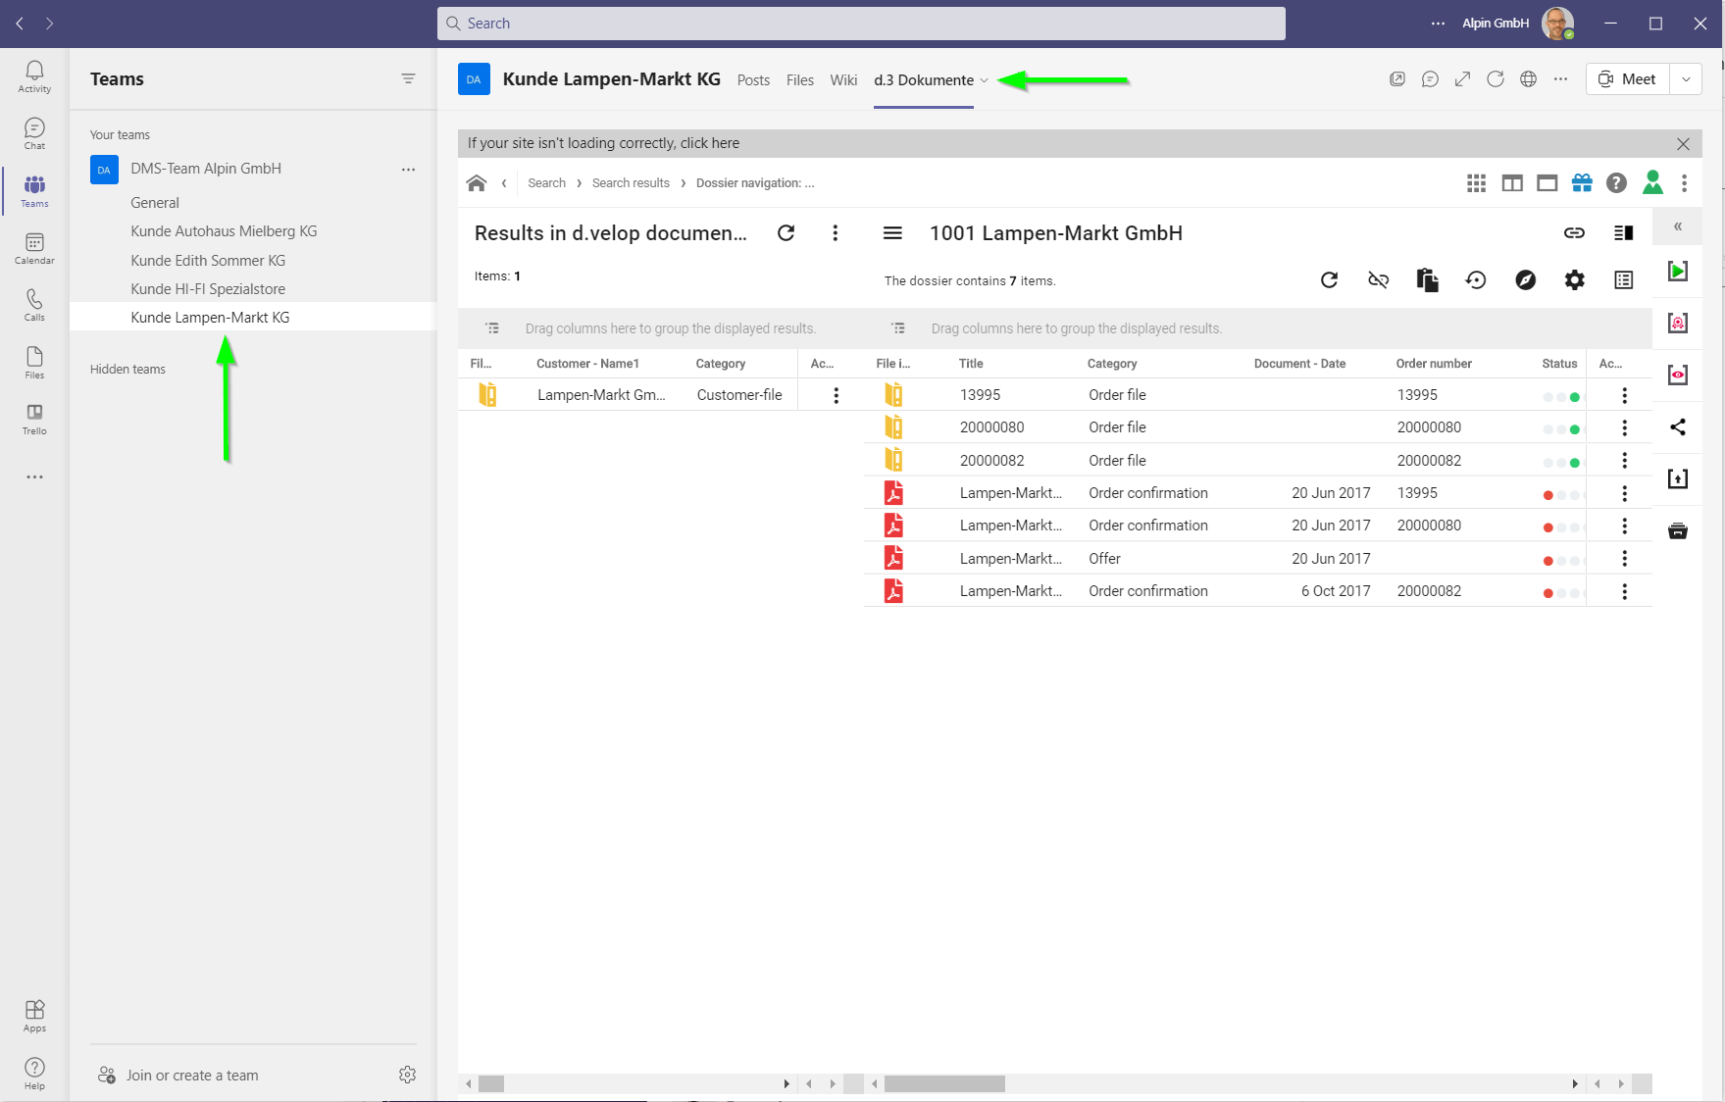Viewport: 1725px width, 1102px height.
Task: Refresh the search results list
Action: pyautogui.click(x=786, y=233)
